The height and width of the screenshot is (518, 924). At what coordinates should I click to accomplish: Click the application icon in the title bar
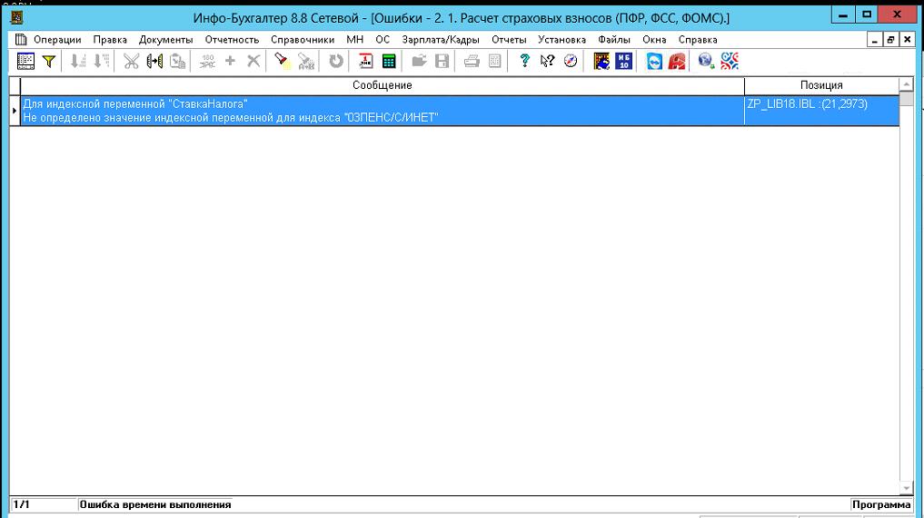tap(16, 17)
